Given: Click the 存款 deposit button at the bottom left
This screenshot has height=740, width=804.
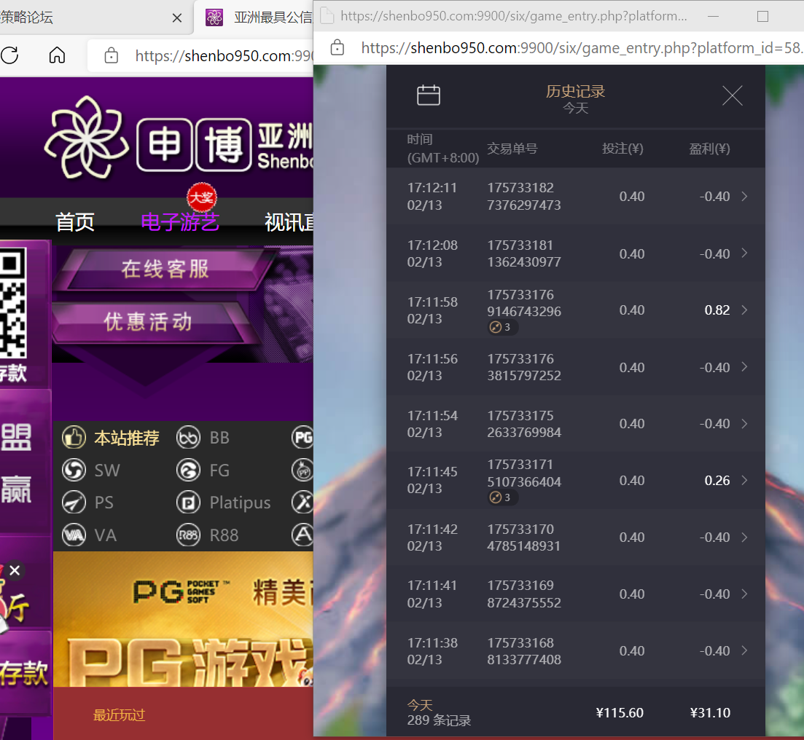Looking at the screenshot, I should coord(23,672).
